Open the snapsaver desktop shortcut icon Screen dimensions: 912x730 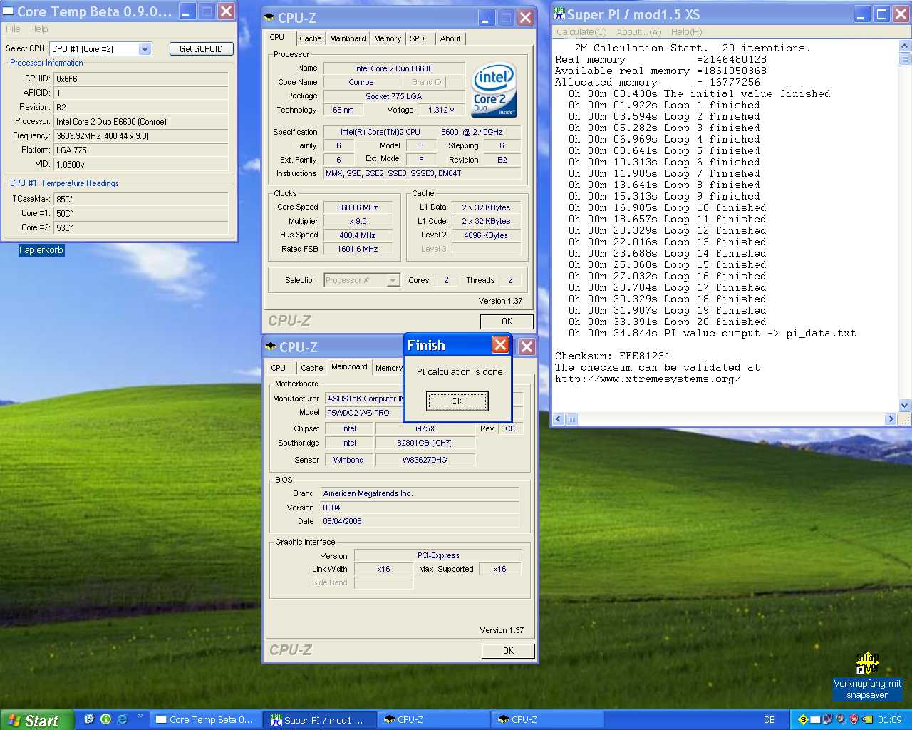(x=867, y=664)
